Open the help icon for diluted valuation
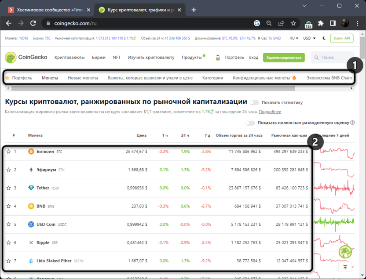 pyautogui.click(x=352, y=123)
